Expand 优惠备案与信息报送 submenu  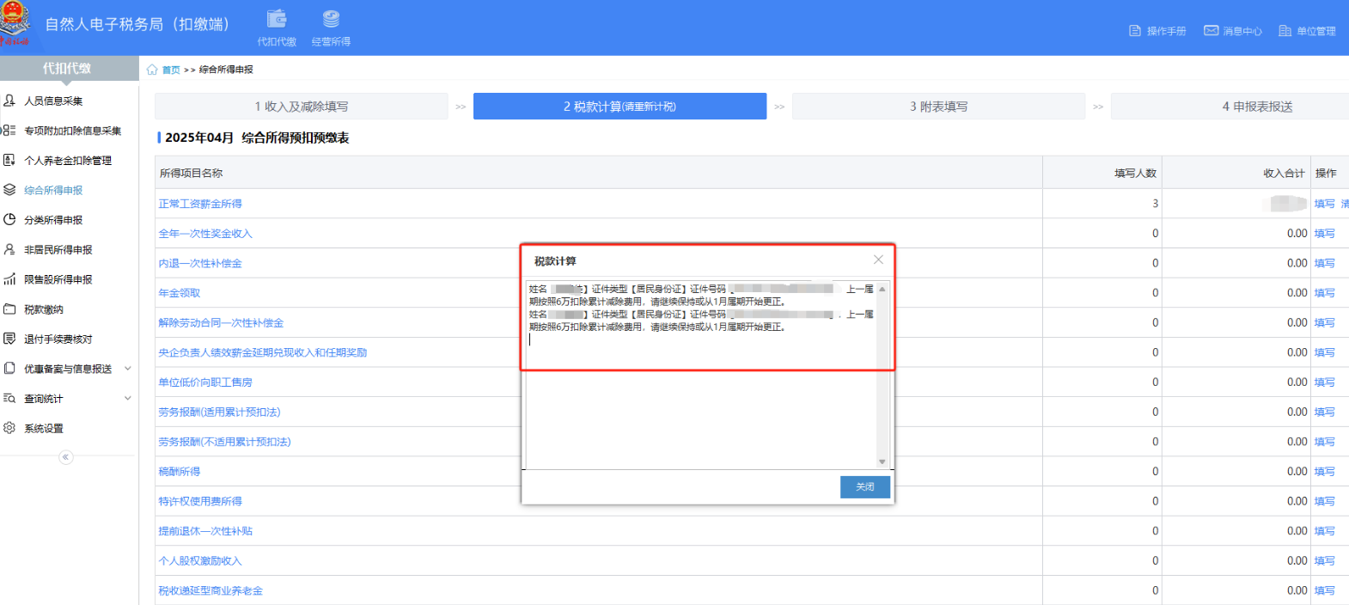click(x=128, y=369)
